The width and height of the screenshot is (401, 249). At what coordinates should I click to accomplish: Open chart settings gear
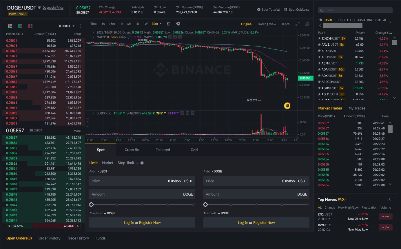pyautogui.click(x=178, y=24)
